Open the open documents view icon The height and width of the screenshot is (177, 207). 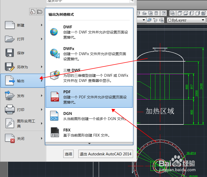pyautogui.click(x=40, y=12)
